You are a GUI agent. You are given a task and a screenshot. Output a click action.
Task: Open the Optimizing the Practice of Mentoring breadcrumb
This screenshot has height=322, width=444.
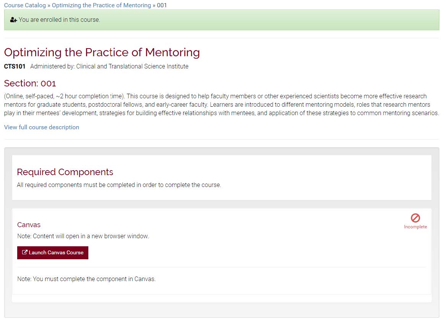101,5
